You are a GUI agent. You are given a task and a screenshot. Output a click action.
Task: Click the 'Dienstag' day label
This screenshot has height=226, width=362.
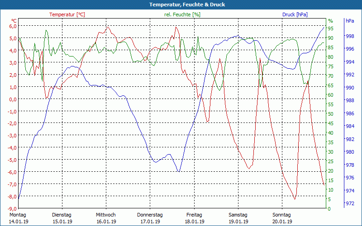(62, 215)
